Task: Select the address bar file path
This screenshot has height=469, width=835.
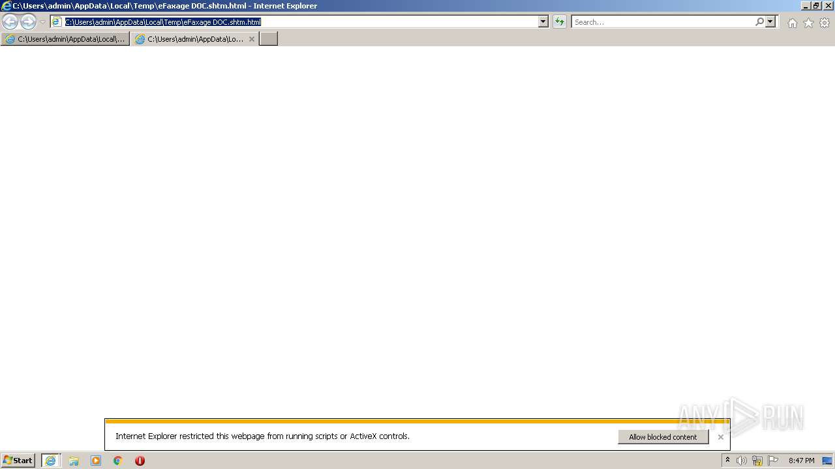Action: pyautogui.click(x=163, y=22)
